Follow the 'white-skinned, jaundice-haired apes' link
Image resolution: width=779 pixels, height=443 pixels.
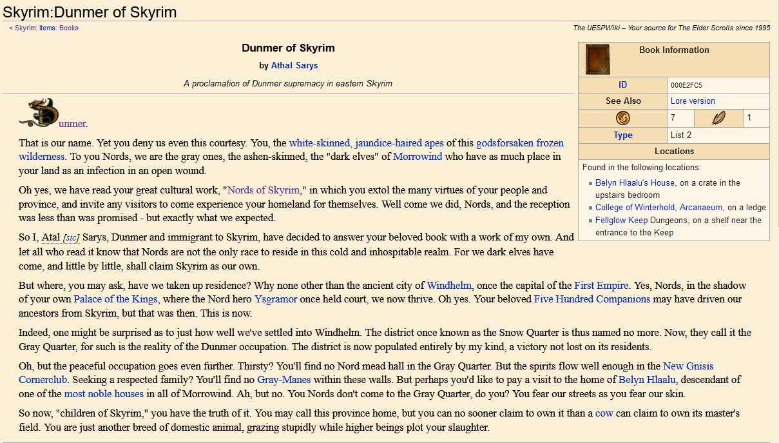pos(366,143)
